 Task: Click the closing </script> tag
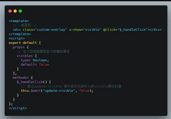pos(18,108)
